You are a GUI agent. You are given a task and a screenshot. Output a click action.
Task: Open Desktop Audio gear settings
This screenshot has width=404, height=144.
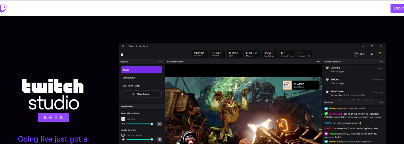pos(160,139)
